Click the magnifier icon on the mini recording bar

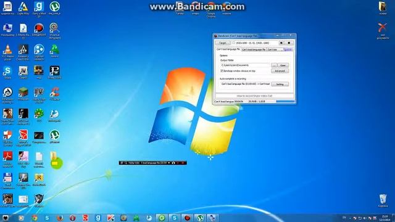126,163
